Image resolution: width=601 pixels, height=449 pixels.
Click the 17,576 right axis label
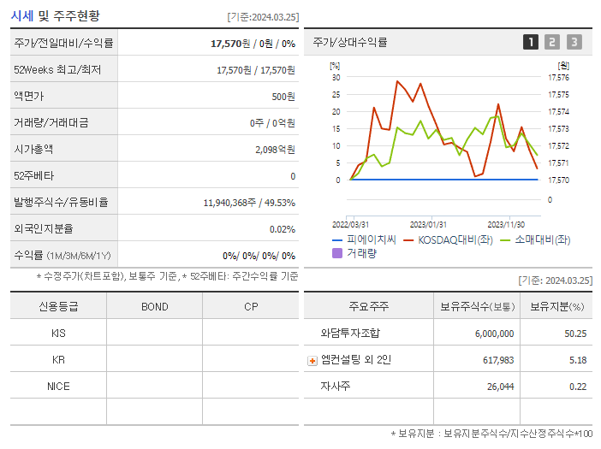[558, 78]
